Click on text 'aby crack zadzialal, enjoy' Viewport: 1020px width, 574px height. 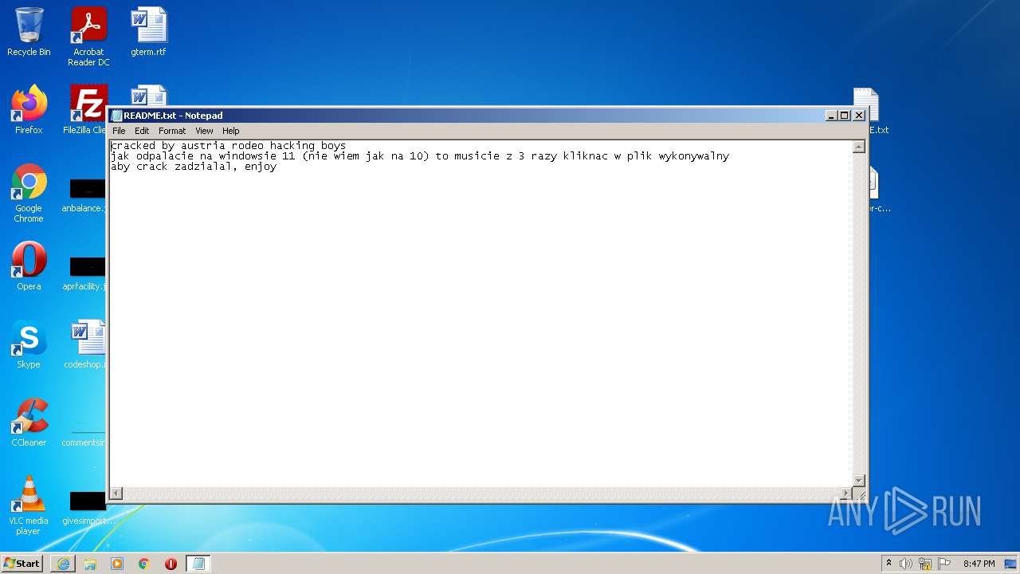[194, 167]
